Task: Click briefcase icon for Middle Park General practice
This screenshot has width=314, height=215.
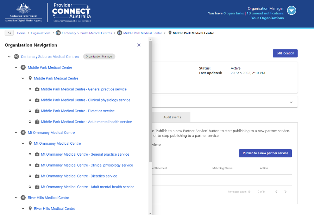Action: coord(37,89)
